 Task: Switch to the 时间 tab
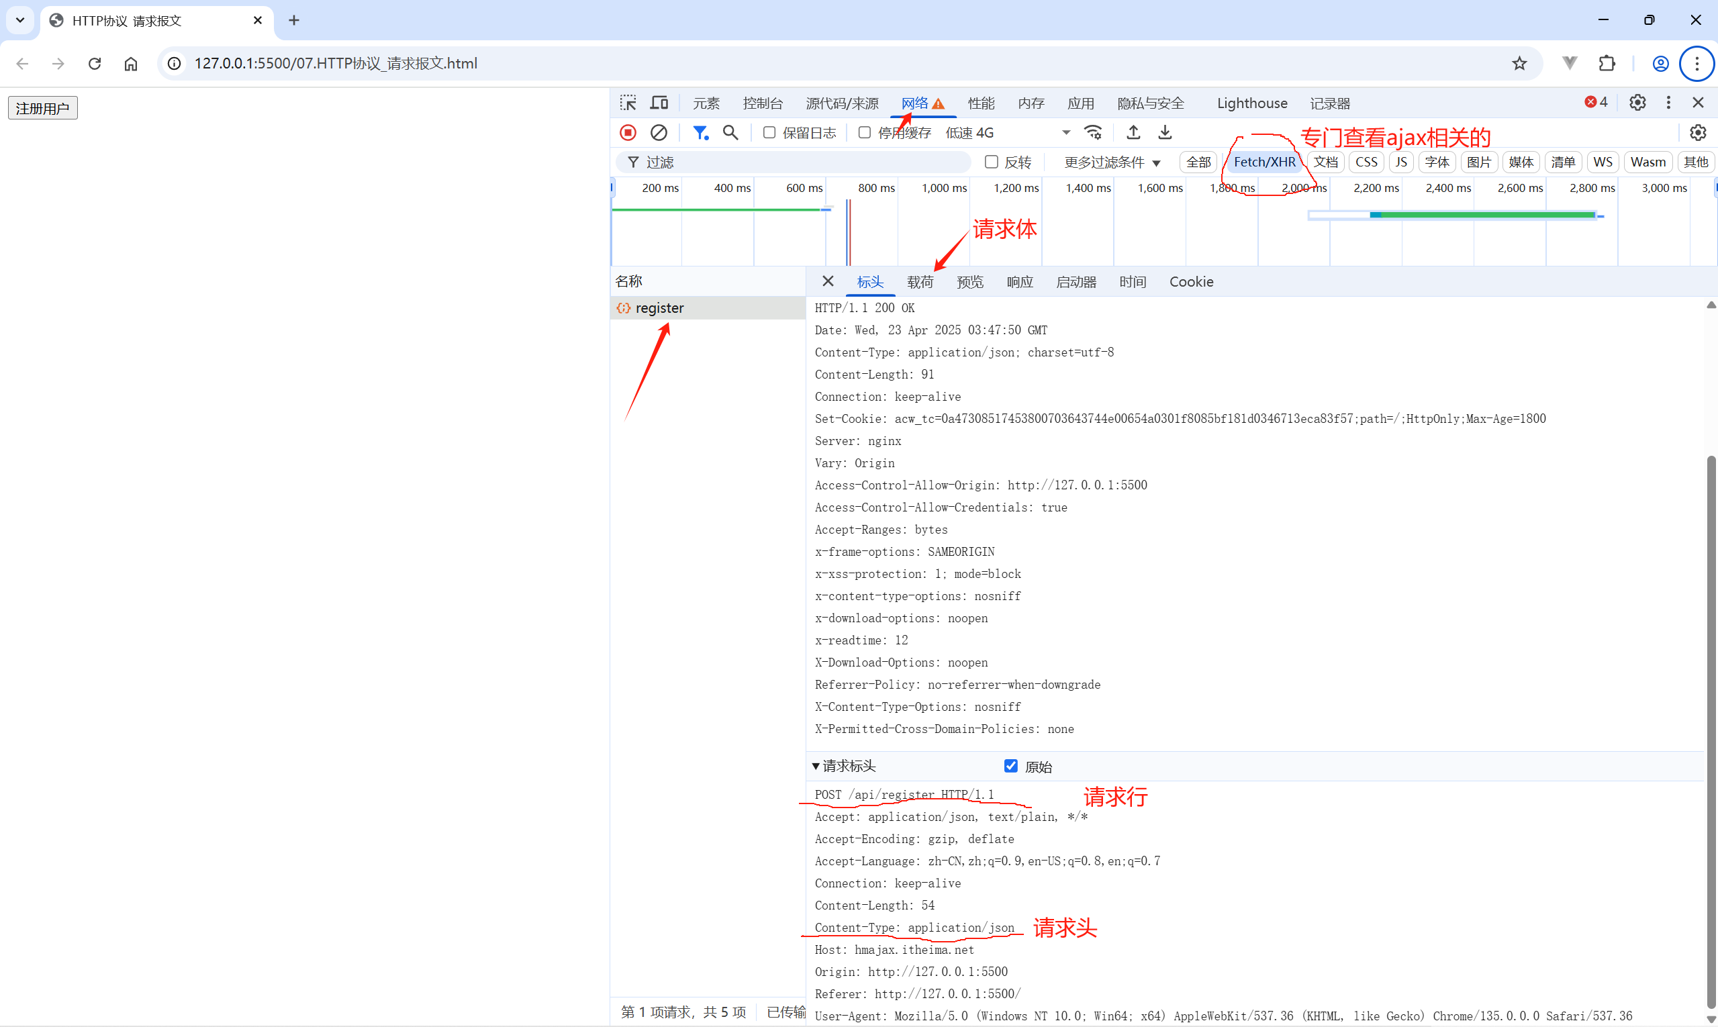1133,282
